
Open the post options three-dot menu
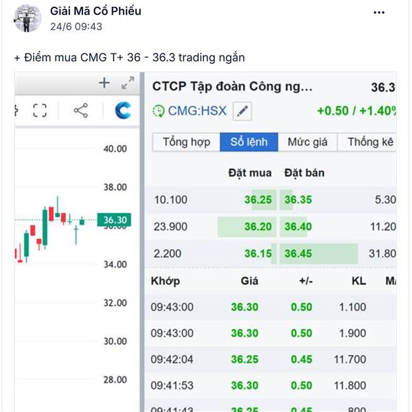pos(379,12)
